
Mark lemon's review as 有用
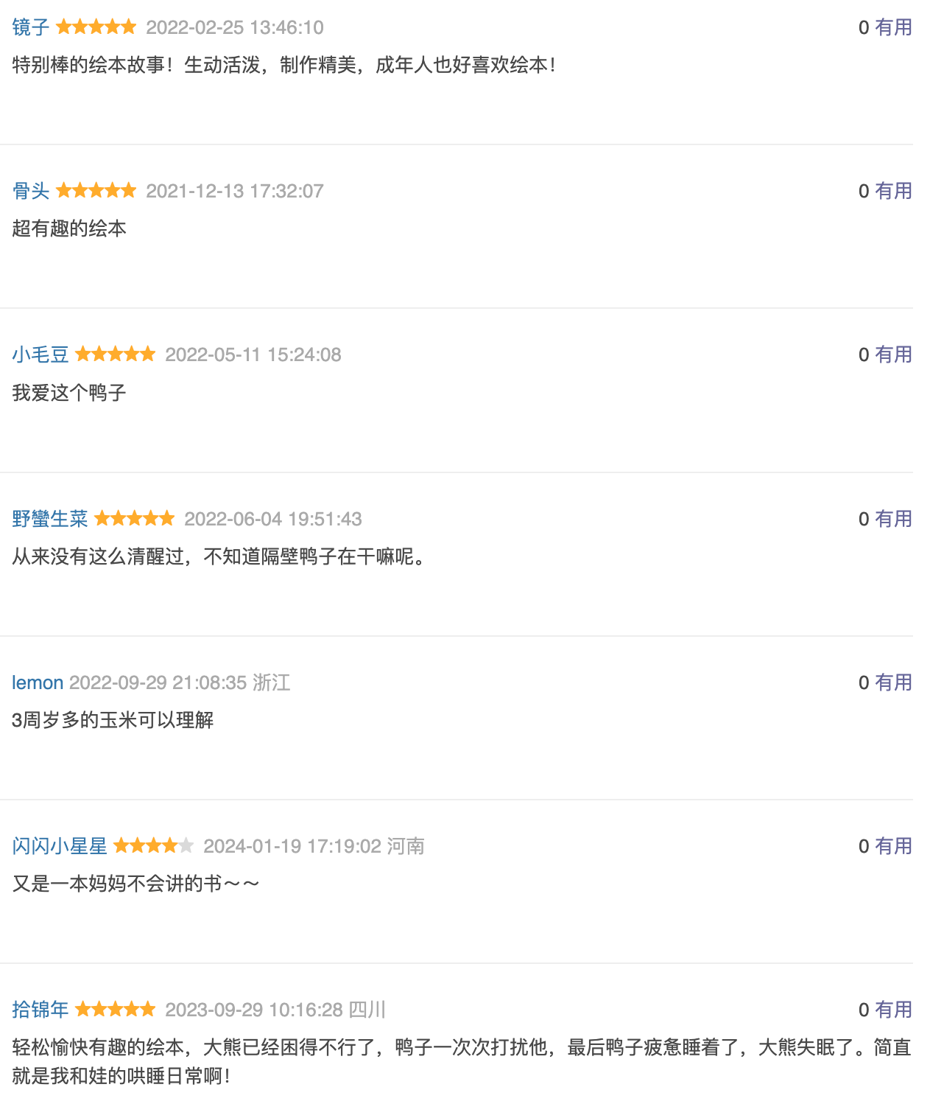coord(893,682)
